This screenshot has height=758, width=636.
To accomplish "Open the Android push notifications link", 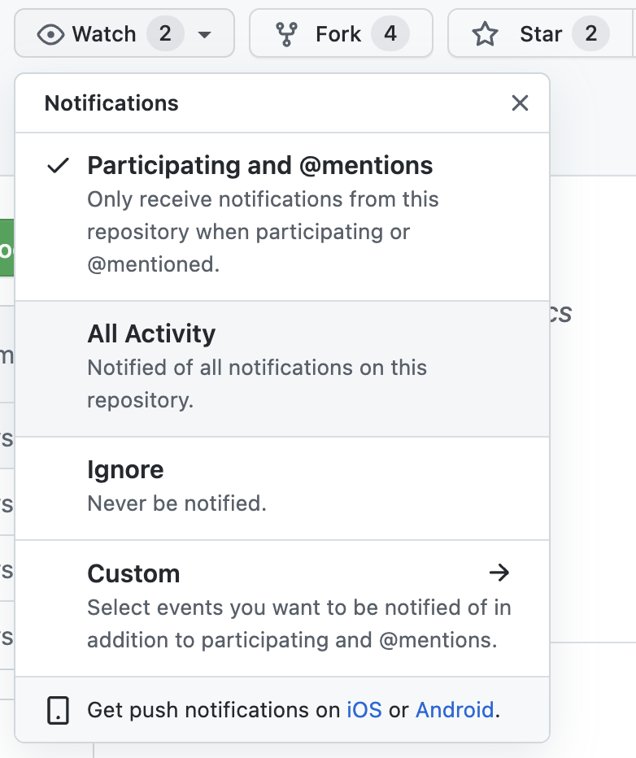I will (455, 710).
